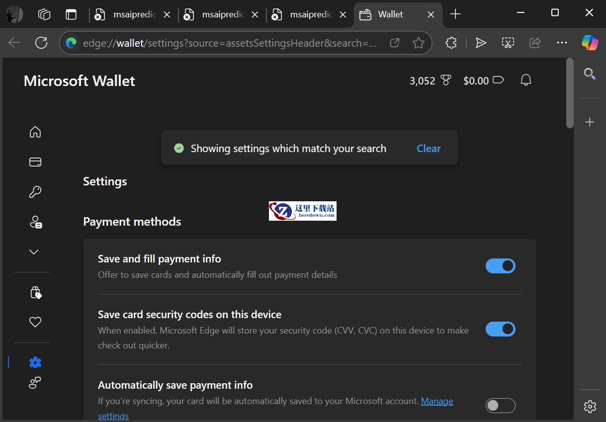Add a sidebar app with plus icon
Image resolution: width=606 pixels, height=422 pixels.
[x=590, y=122]
